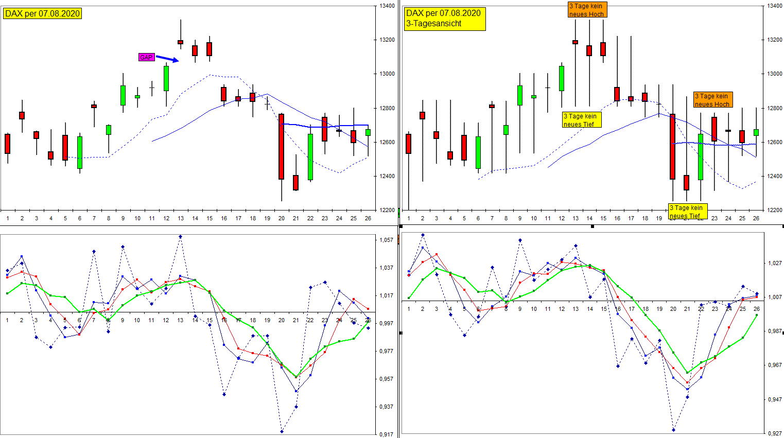Select the 12600 axis value on the 3-Tagesansicht chart

774,143
